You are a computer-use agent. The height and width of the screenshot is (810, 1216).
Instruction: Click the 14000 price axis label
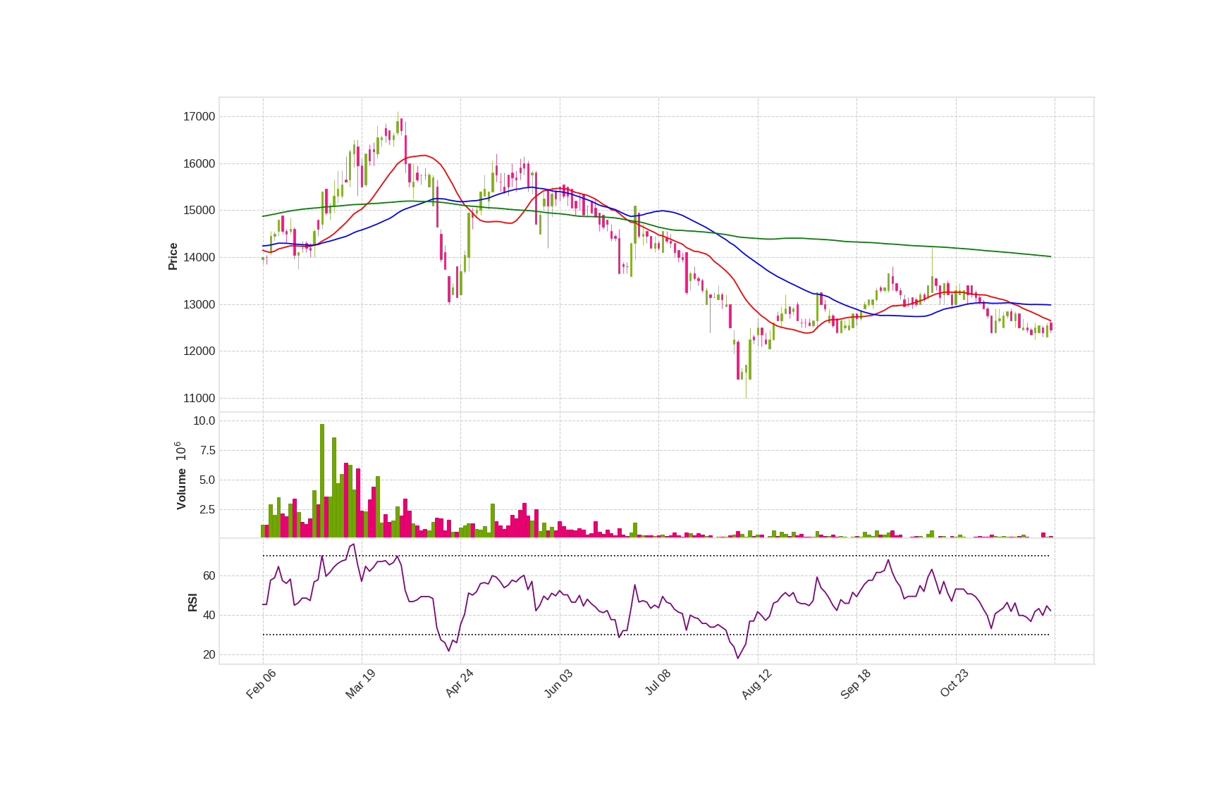pyautogui.click(x=199, y=258)
